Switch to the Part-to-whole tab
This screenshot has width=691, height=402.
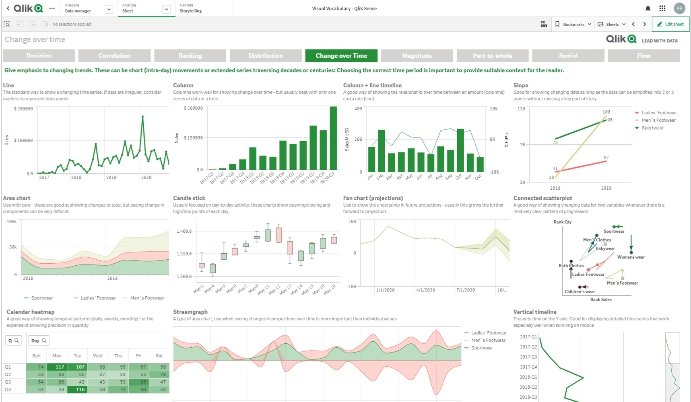pyautogui.click(x=493, y=56)
